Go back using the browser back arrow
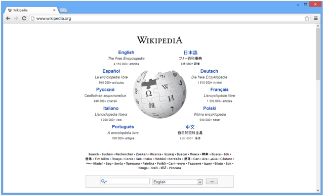The image size is (324, 196). tap(8, 18)
